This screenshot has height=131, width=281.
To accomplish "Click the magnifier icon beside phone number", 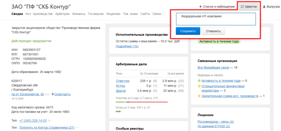I will tap(49, 121).
